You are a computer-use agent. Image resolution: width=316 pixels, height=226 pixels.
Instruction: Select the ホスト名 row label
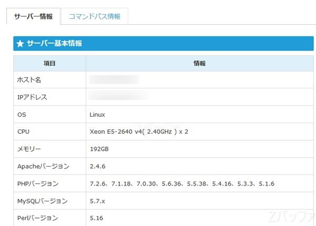point(29,80)
